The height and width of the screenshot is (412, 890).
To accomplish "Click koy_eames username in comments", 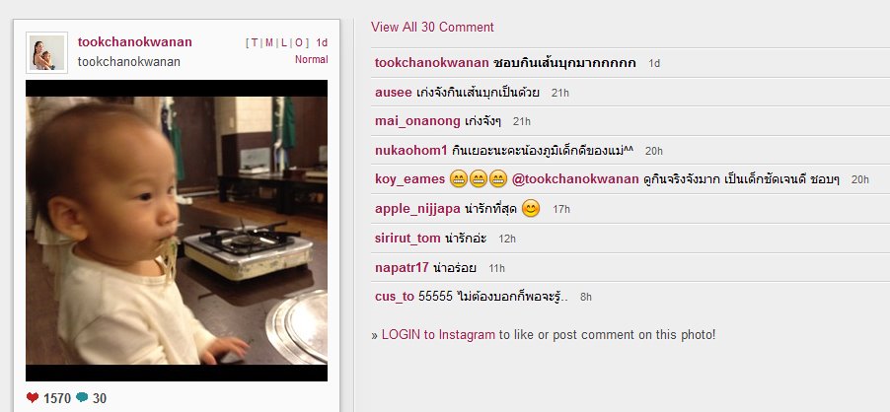I will pyautogui.click(x=409, y=179).
